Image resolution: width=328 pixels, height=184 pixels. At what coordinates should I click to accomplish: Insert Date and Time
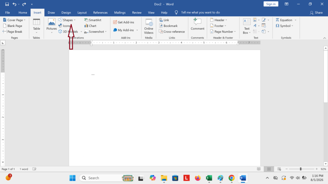[x=264, y=26]
